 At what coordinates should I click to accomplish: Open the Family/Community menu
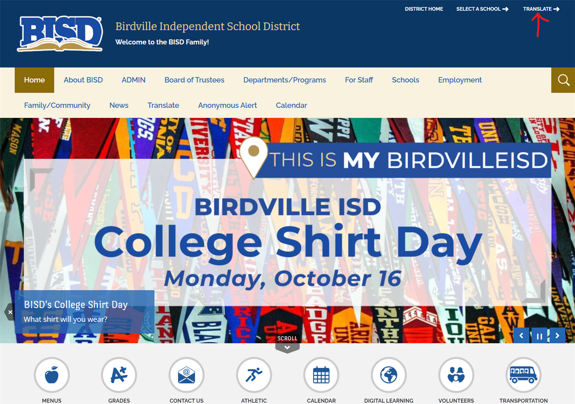coord(57,106)
